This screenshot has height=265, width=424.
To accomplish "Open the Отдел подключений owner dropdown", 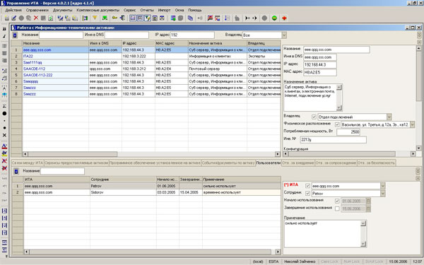I will [389, 117].
